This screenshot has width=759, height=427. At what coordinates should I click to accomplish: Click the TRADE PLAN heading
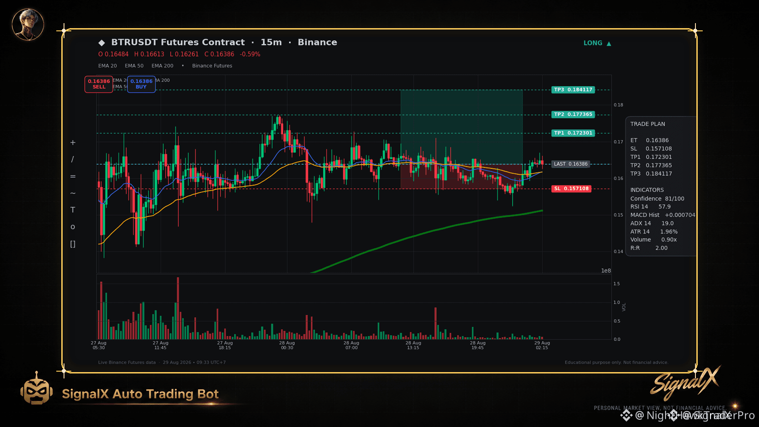pyautogui.click(x=648, y=124)
